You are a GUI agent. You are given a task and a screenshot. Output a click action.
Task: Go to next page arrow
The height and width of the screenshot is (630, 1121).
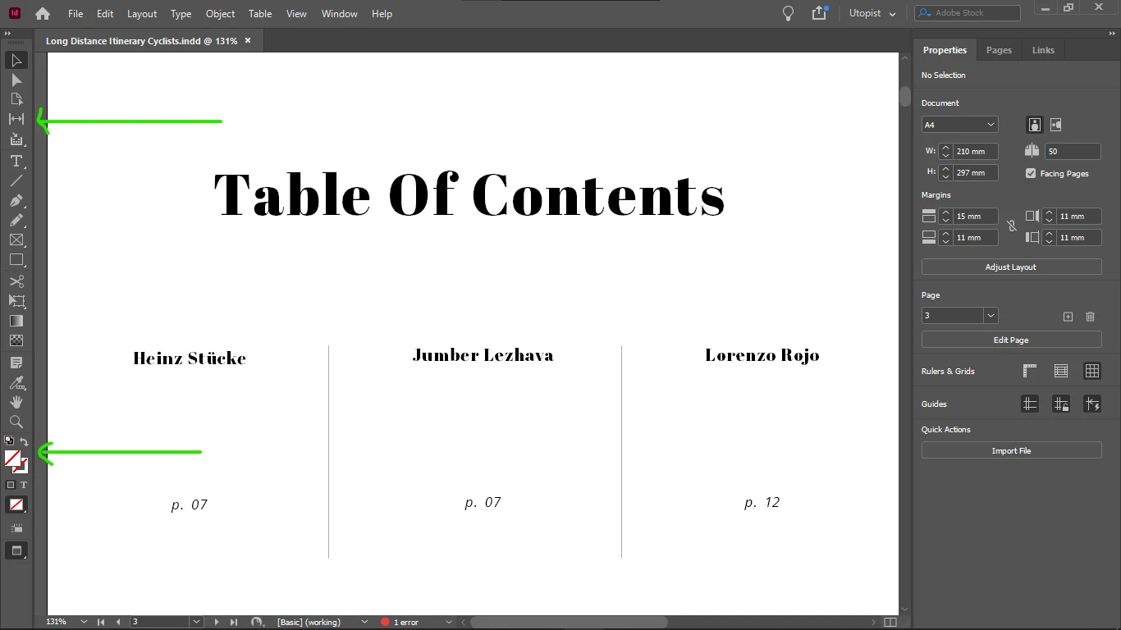(217, 622)
